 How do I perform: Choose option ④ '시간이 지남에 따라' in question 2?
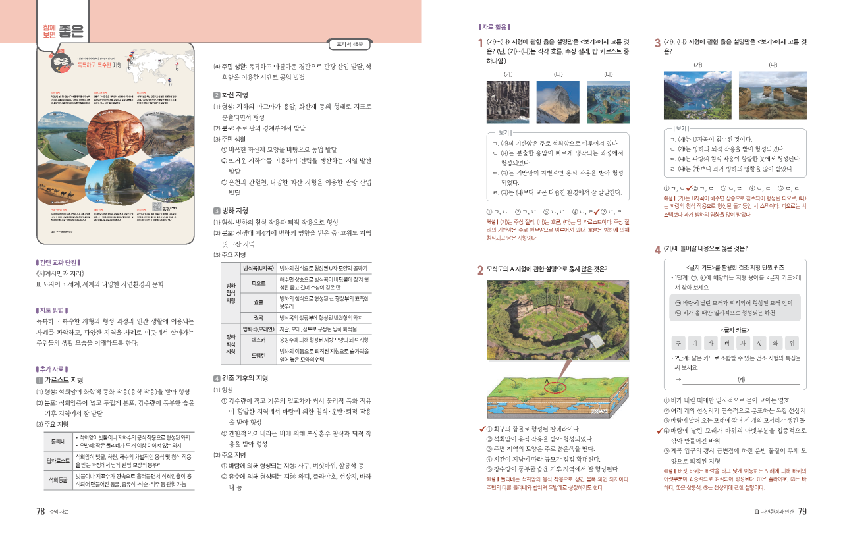[540, 458]
